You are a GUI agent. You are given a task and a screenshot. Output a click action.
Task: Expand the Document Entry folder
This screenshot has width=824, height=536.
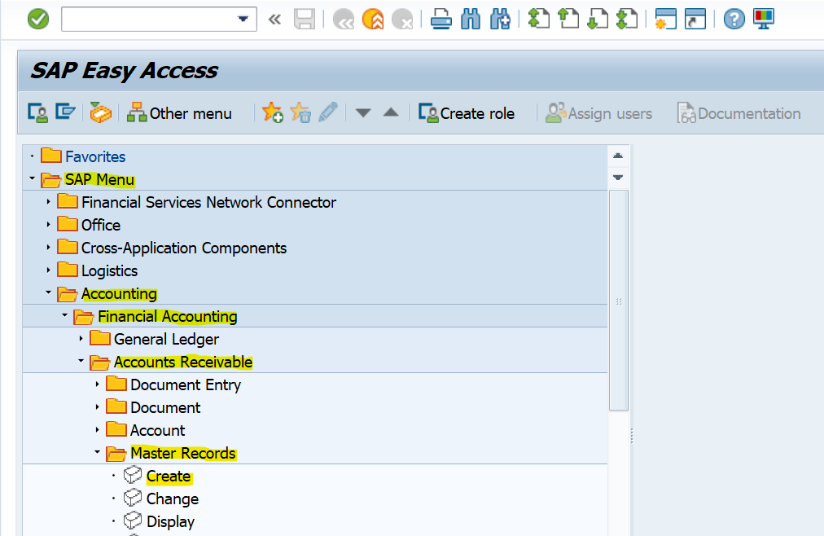97,384
